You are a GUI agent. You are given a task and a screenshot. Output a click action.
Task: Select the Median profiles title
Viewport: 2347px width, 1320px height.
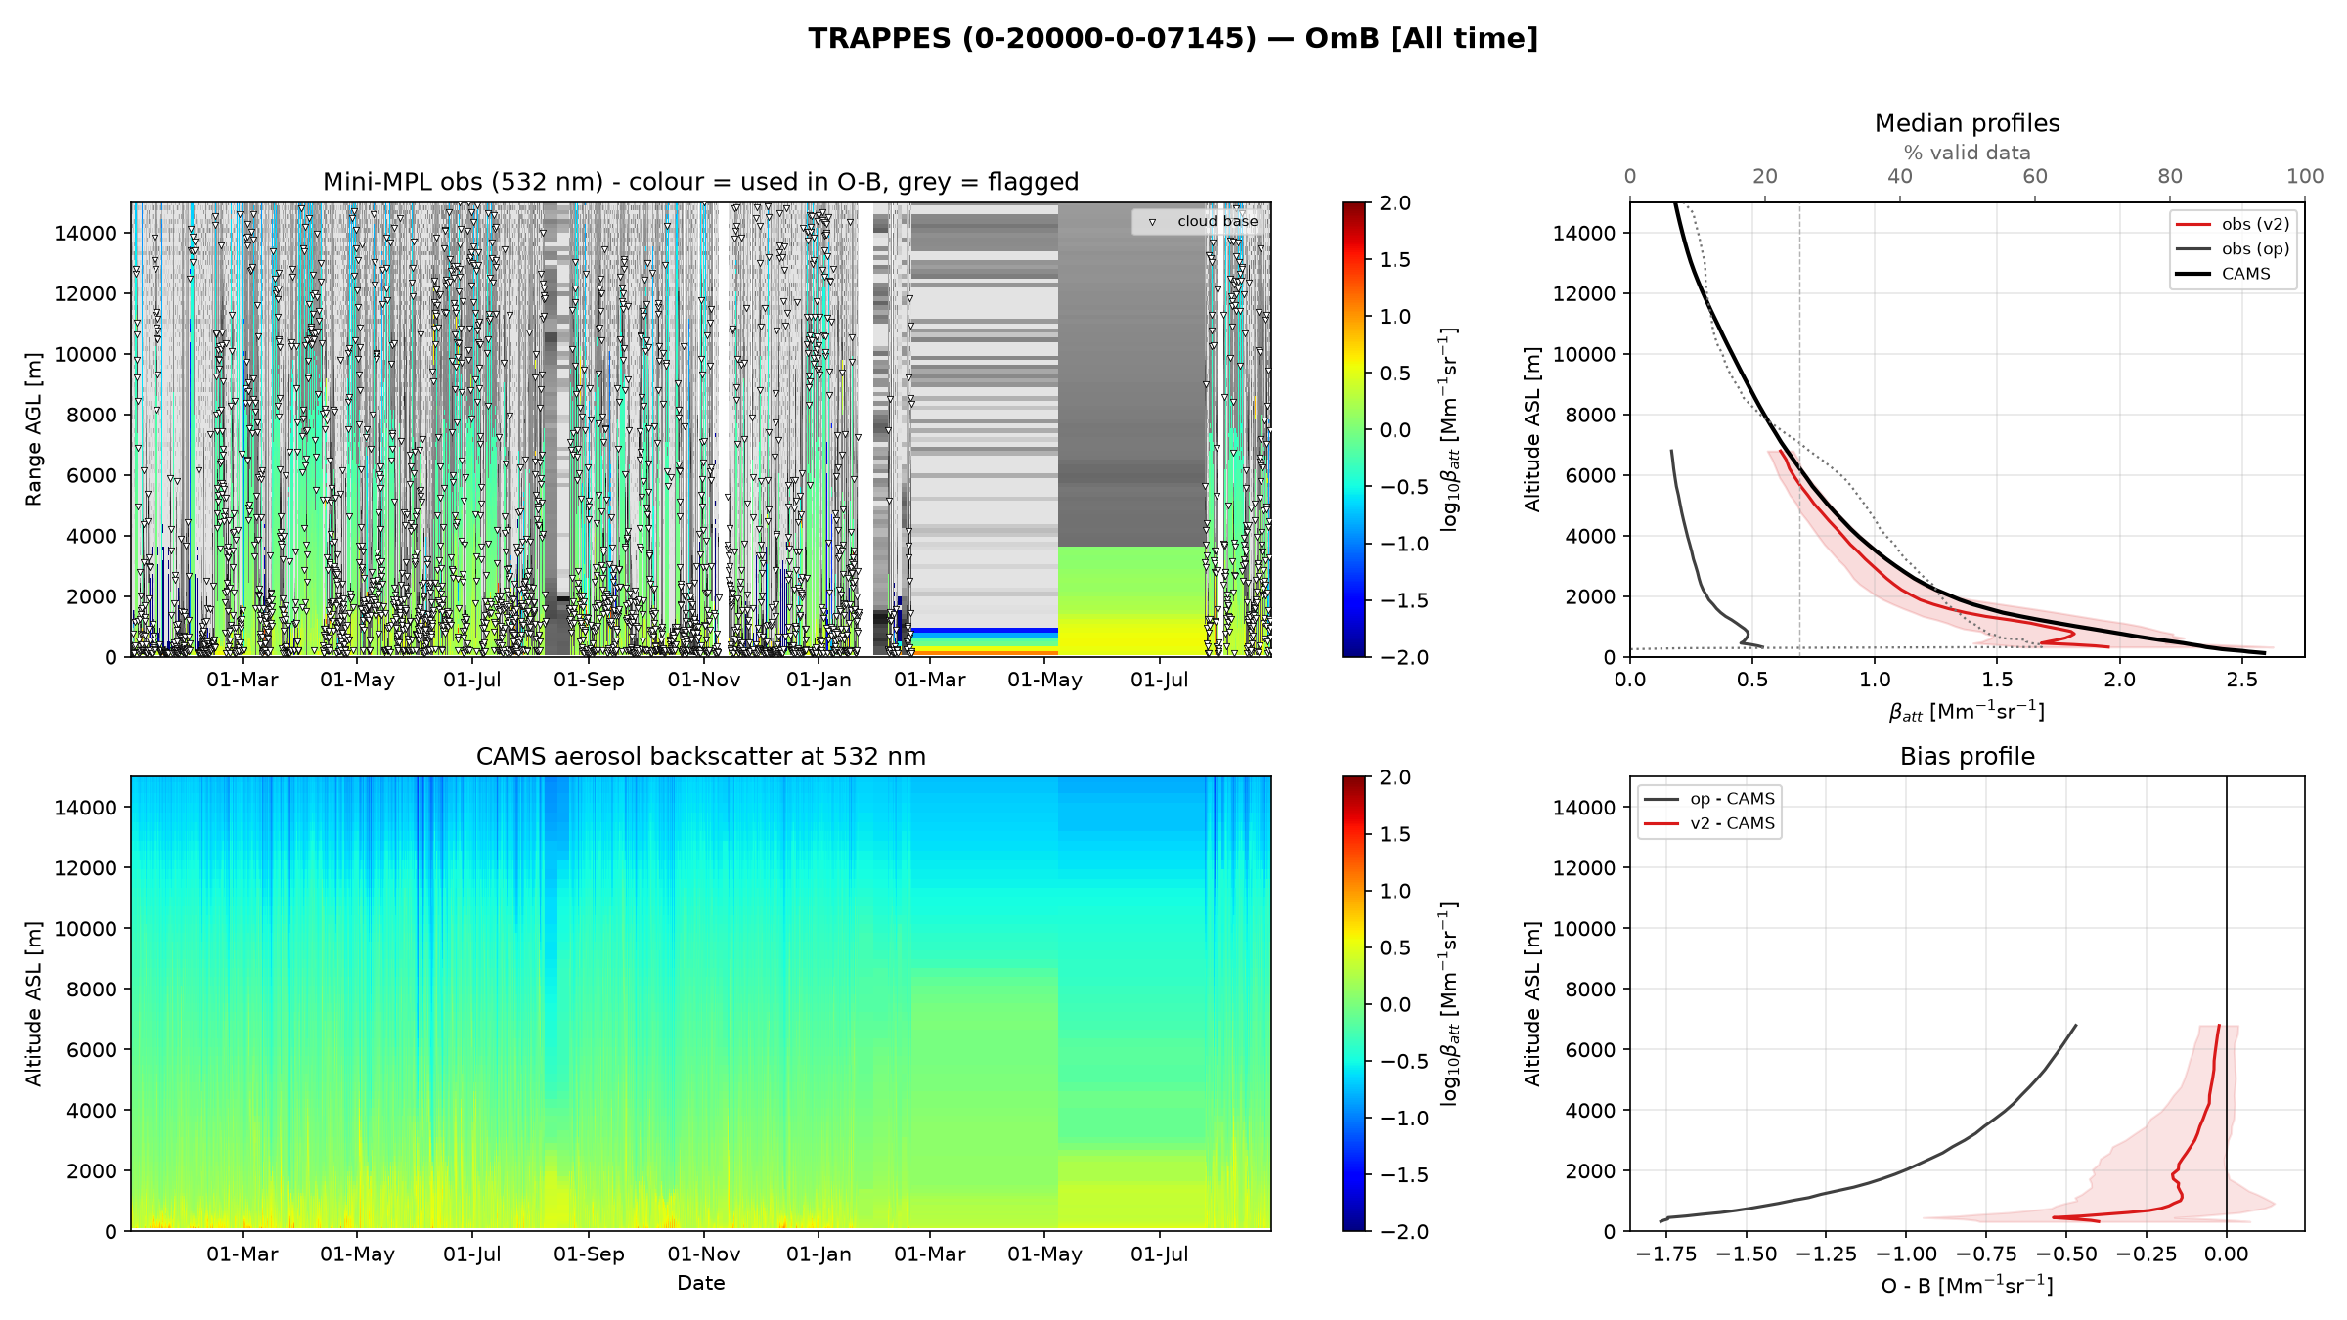(x=1967, y=123)
